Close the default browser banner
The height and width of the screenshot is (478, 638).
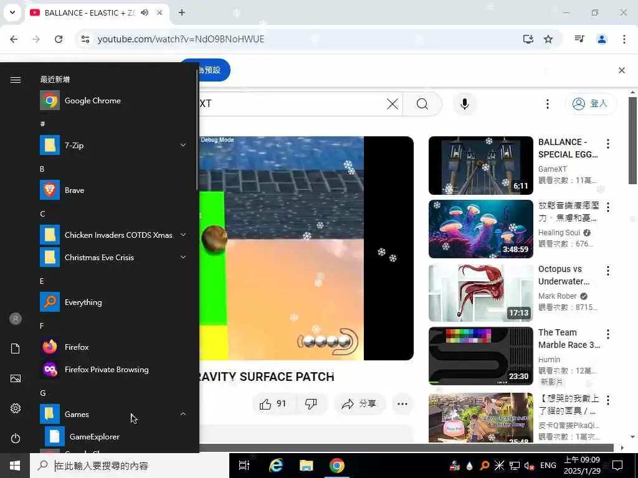[622, 70]
